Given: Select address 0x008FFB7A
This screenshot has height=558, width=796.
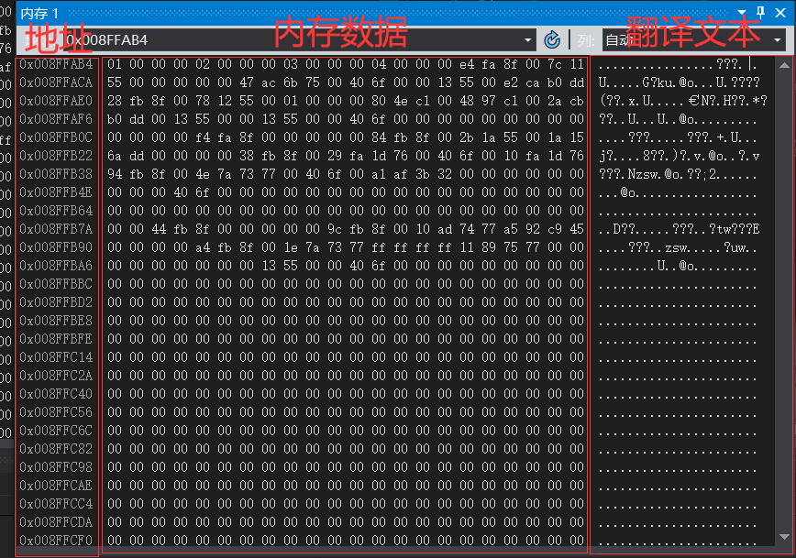Looking at the screenshot, I should (x=56, y=229).
